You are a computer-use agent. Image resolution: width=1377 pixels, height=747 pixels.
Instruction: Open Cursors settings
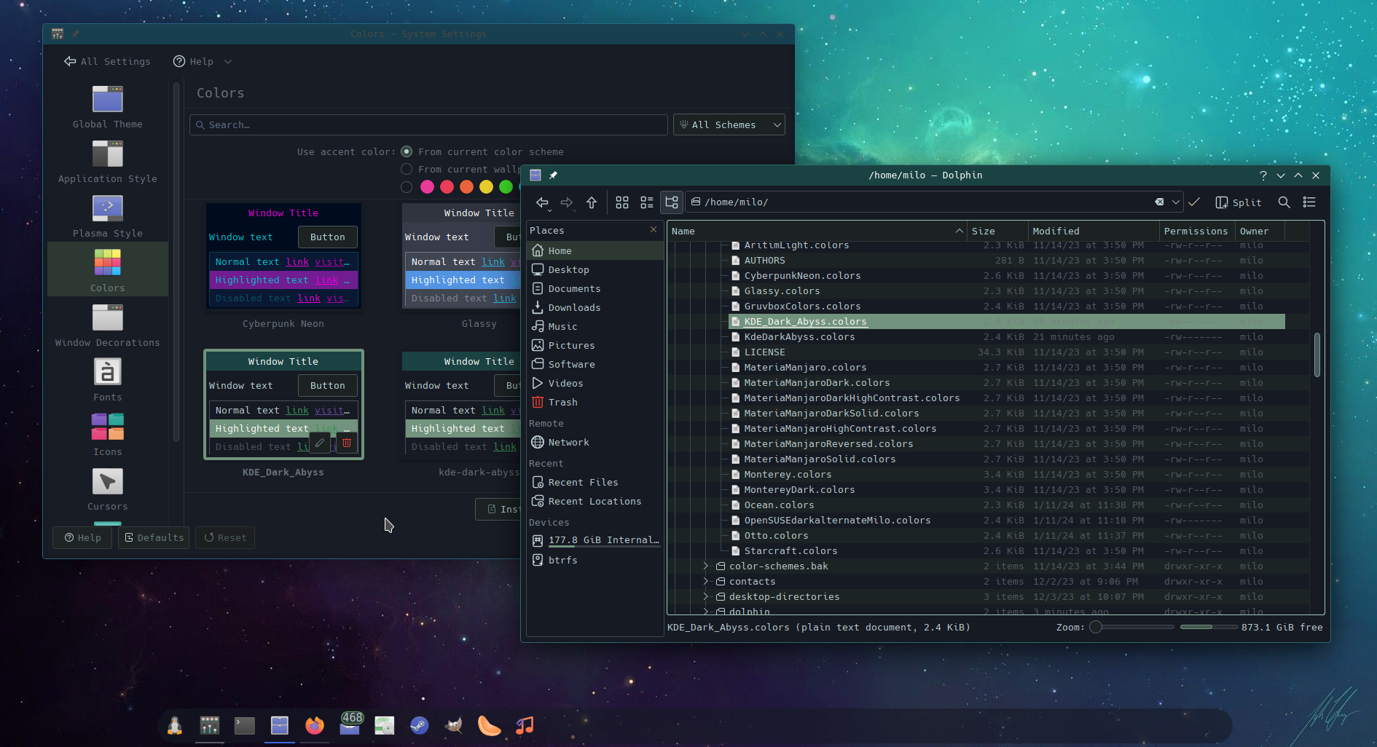108,489
